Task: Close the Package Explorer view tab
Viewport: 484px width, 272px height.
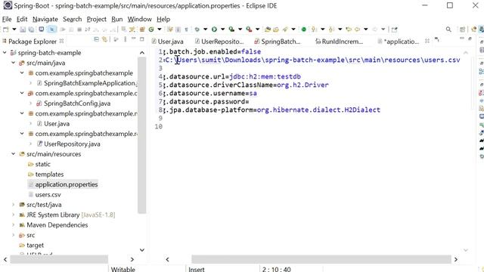Action: 61,41
